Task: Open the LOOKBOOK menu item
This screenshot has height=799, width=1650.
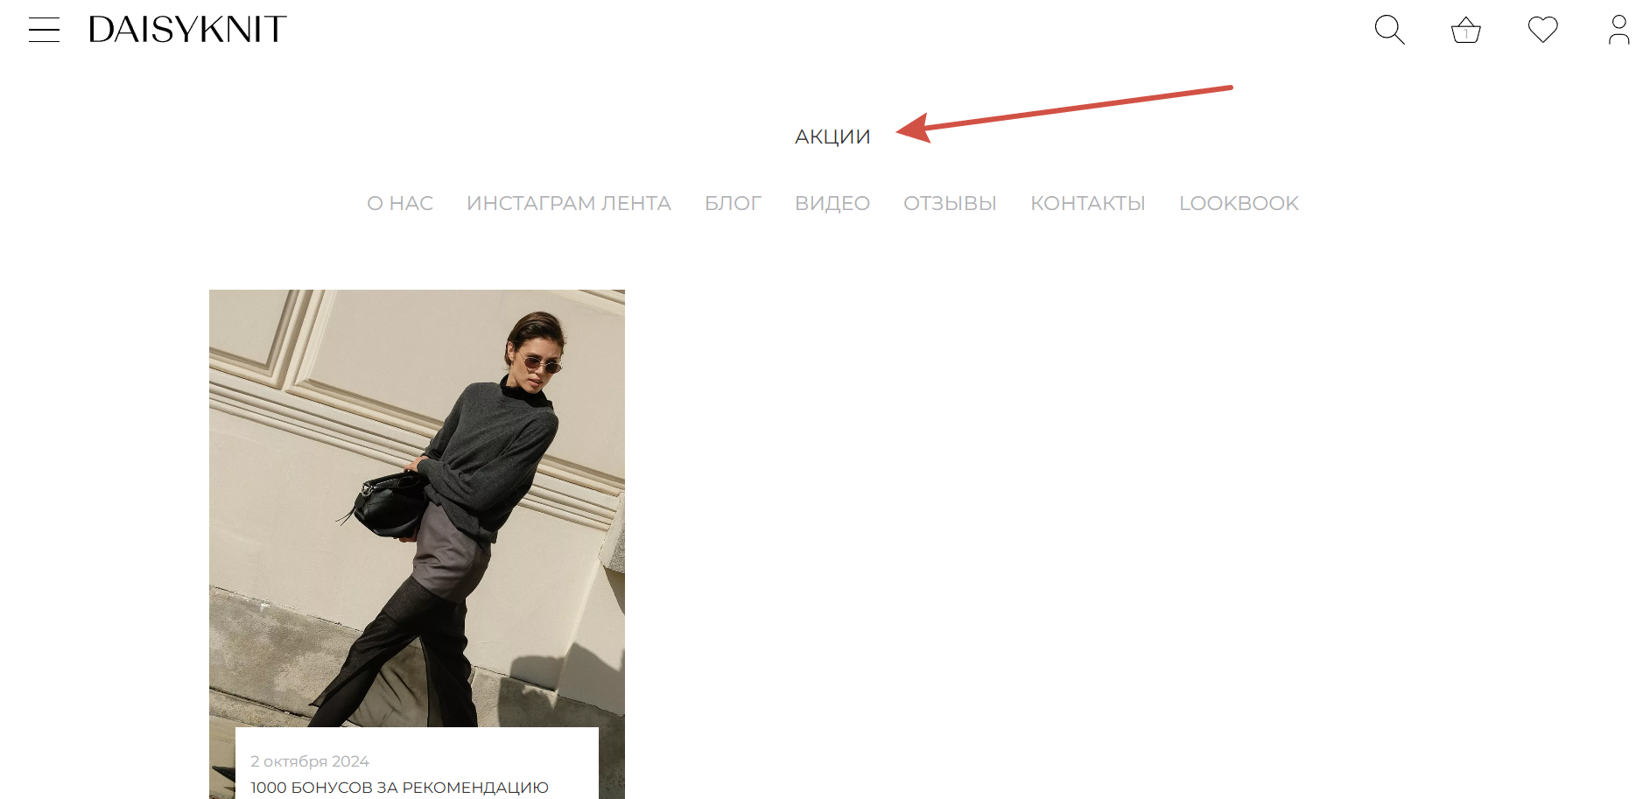Action: 1239,203
